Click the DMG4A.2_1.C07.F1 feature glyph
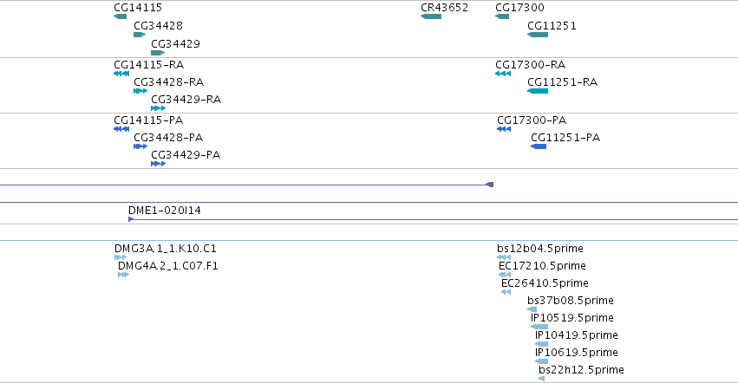 (x=123, y=275)
